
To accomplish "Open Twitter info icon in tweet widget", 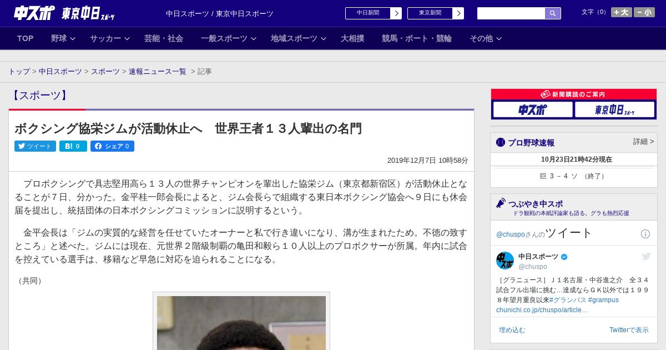I will click(645, 234).
